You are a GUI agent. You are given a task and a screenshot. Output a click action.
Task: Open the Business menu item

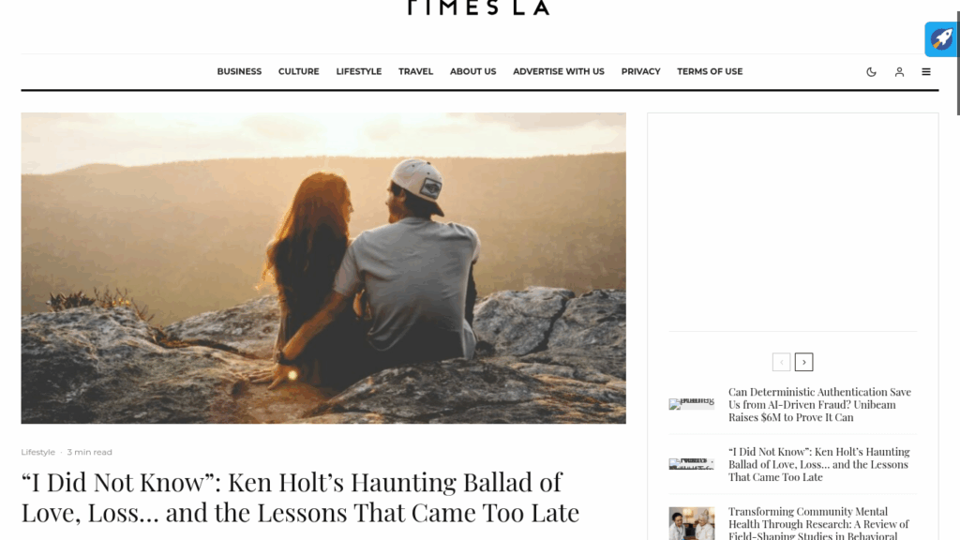click(x=239, y=71)
